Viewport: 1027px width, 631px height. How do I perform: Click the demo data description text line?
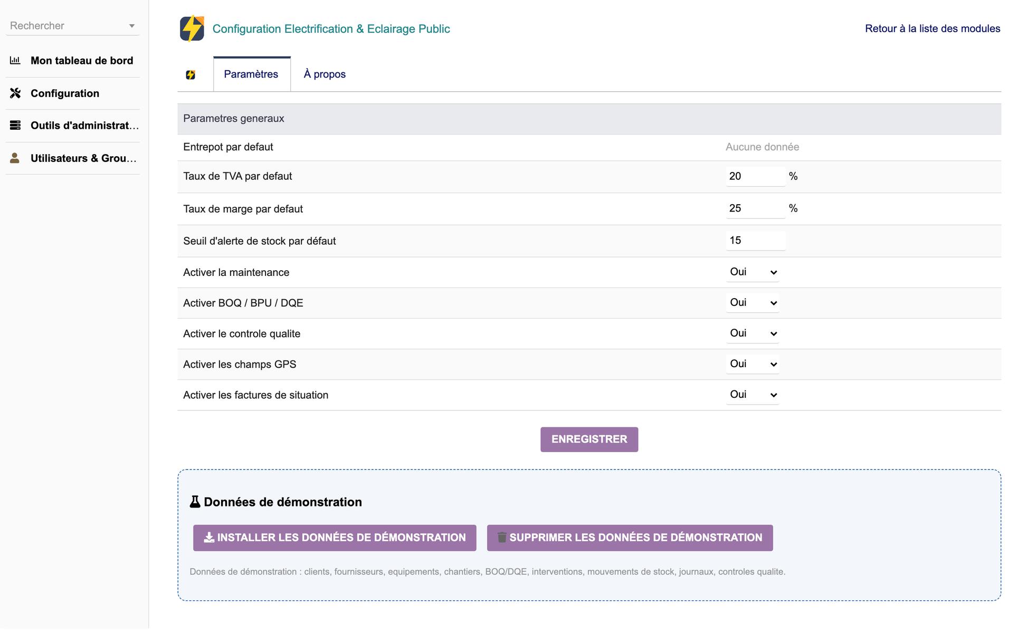487,571
